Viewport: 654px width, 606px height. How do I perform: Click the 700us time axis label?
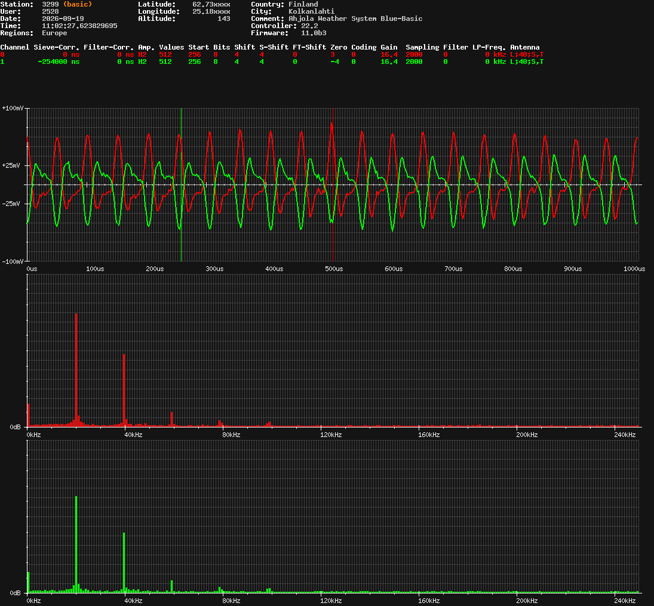[453, 269]
